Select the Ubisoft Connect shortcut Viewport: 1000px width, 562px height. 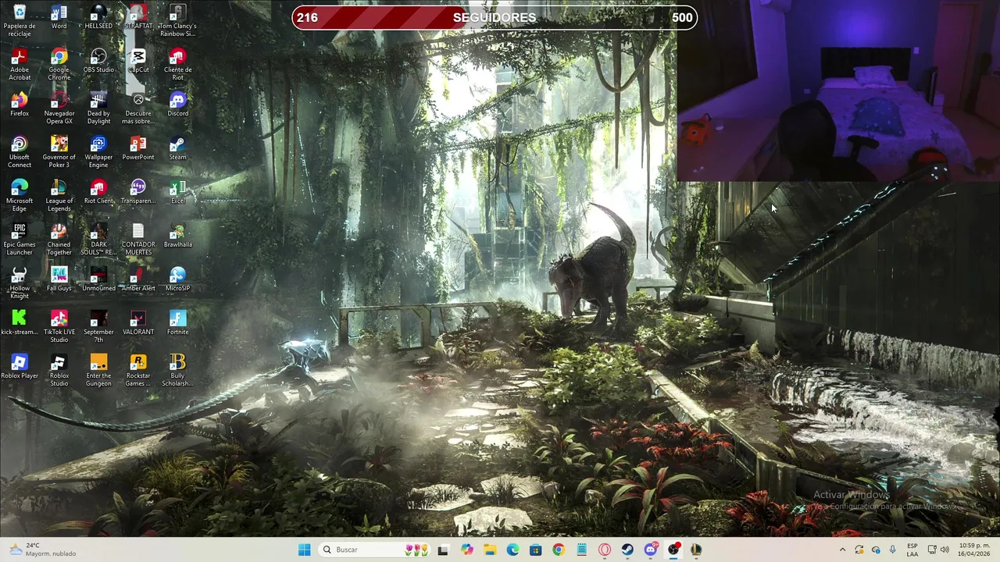pyautogui.click(x=20, y=151)
